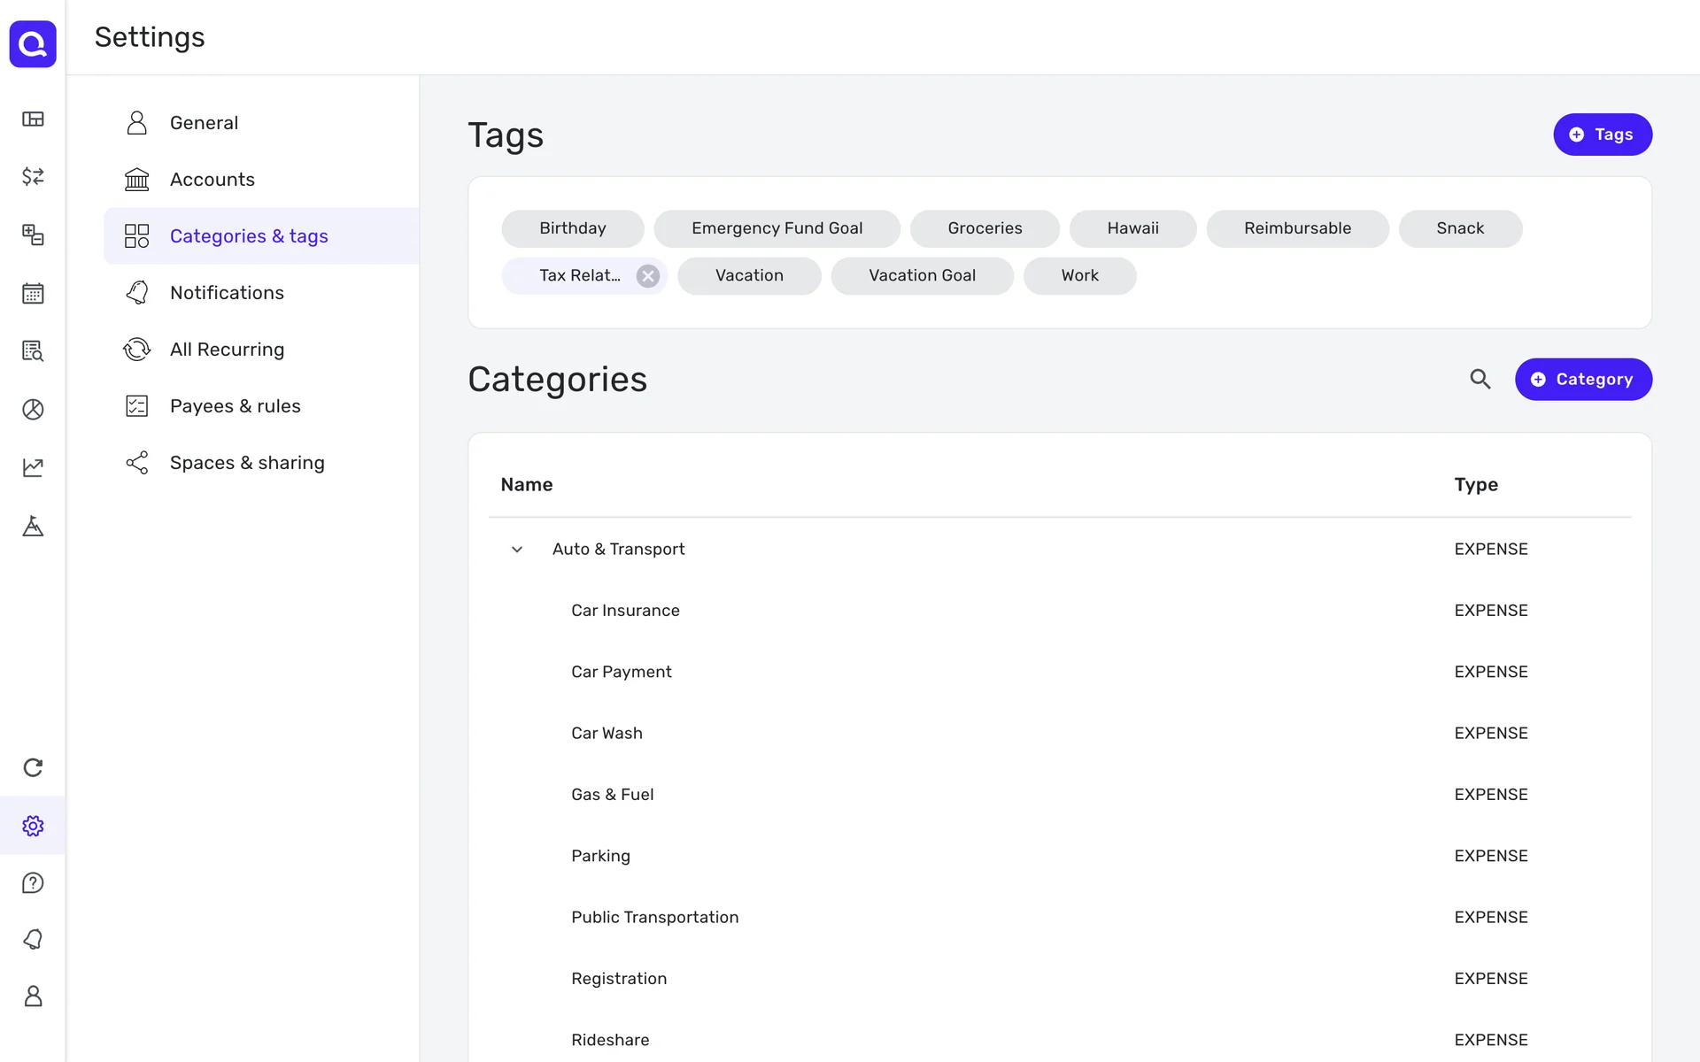Open the trends line chart icon
The width and height of the screenshot is (1700, 1062).
tap(33, 467)
